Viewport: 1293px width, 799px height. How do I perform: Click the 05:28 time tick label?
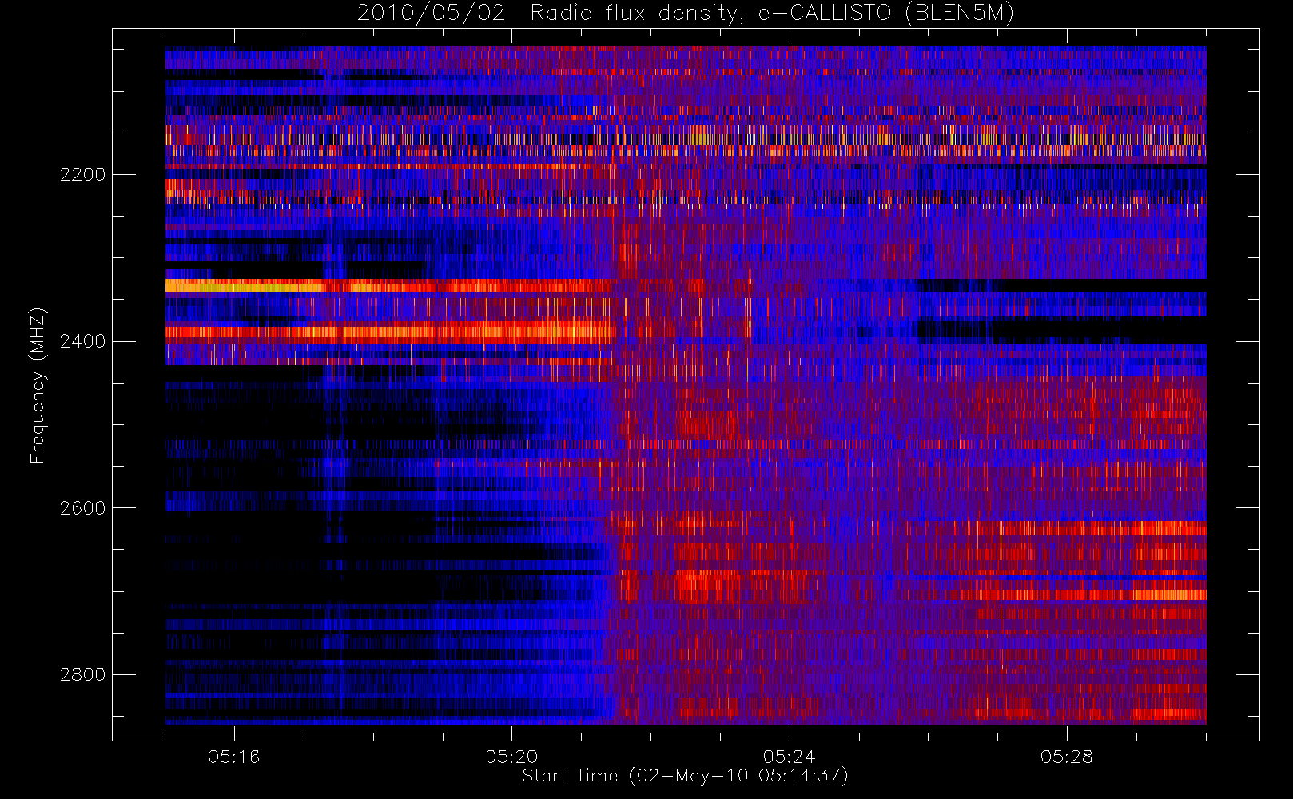pos(1067,757)
